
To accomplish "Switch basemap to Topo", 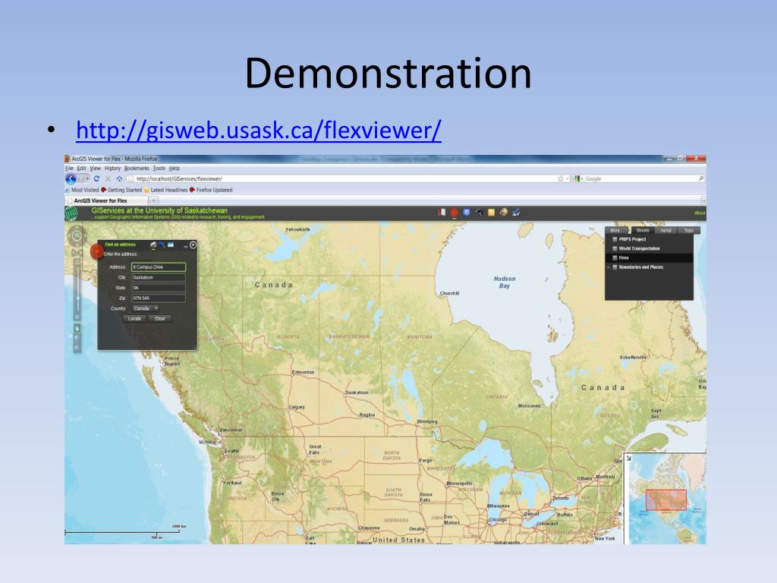I will tap(688, 231).
